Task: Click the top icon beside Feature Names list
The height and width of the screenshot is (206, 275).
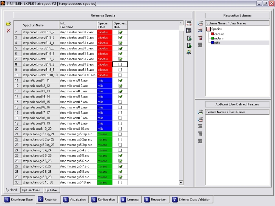Action: coord(200,112)
